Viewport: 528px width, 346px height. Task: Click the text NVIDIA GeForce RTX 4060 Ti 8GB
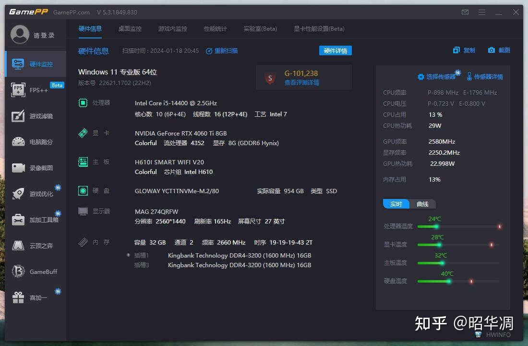click(181, 133)
